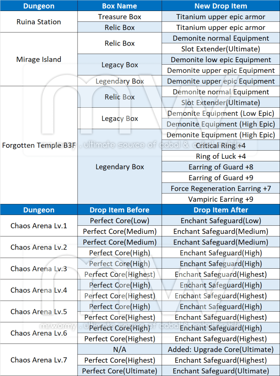Click the Earring of Guard +8 cell
This screenshot has height=376, width=280.
(x=220, y=167)
